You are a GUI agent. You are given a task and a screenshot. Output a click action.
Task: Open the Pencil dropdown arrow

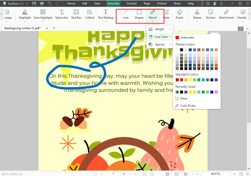pyautogui.click(x=152, y=21)
